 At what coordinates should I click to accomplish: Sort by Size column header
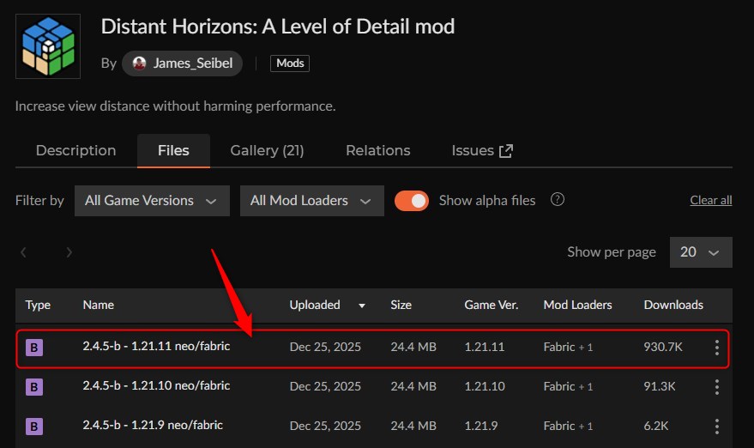click(x=401, y=305)
